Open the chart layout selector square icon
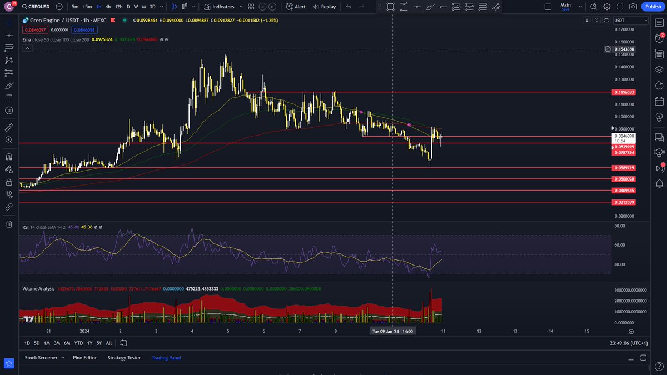 pyautogui.click(x=548, y=7)
